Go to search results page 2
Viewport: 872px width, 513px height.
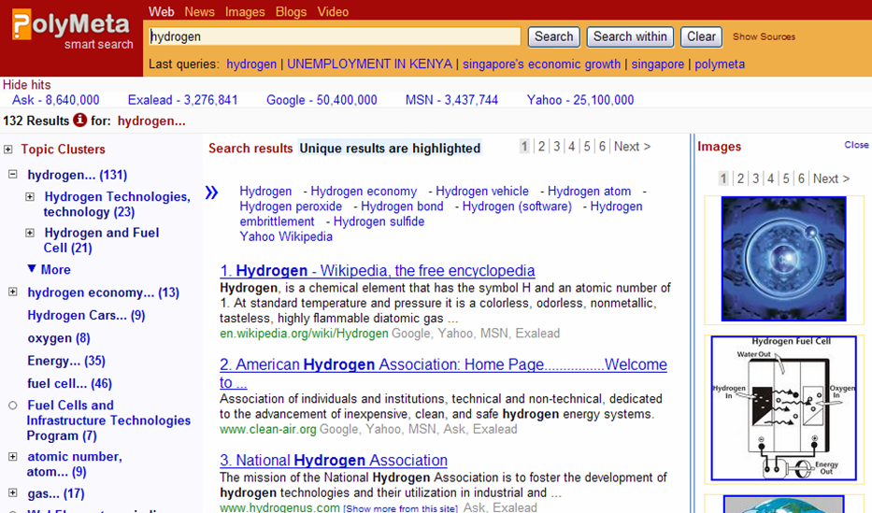pyautogui.click(x=541, y=146)
